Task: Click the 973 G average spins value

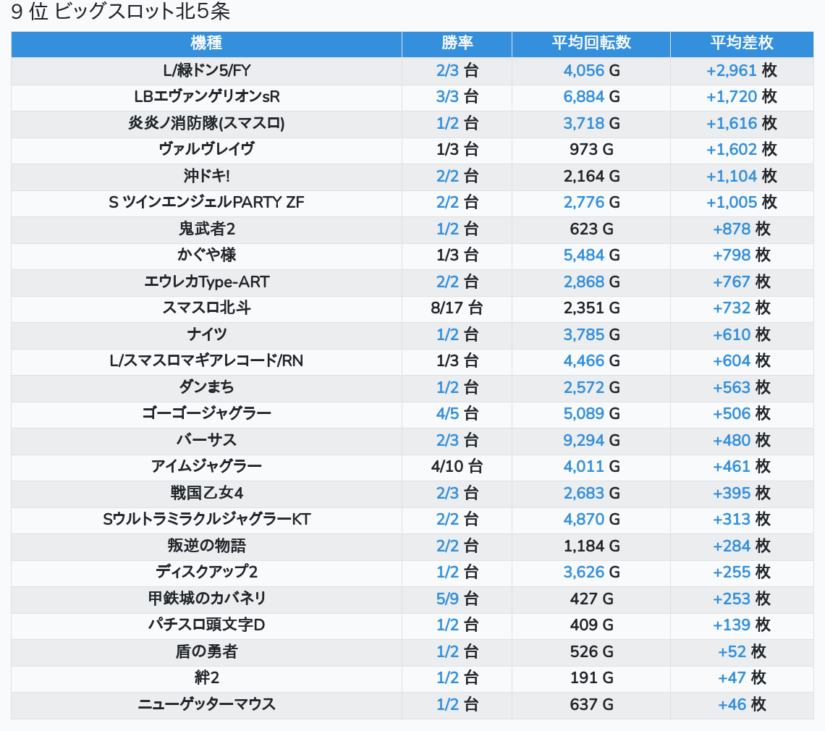Action: tap(591, 150)
